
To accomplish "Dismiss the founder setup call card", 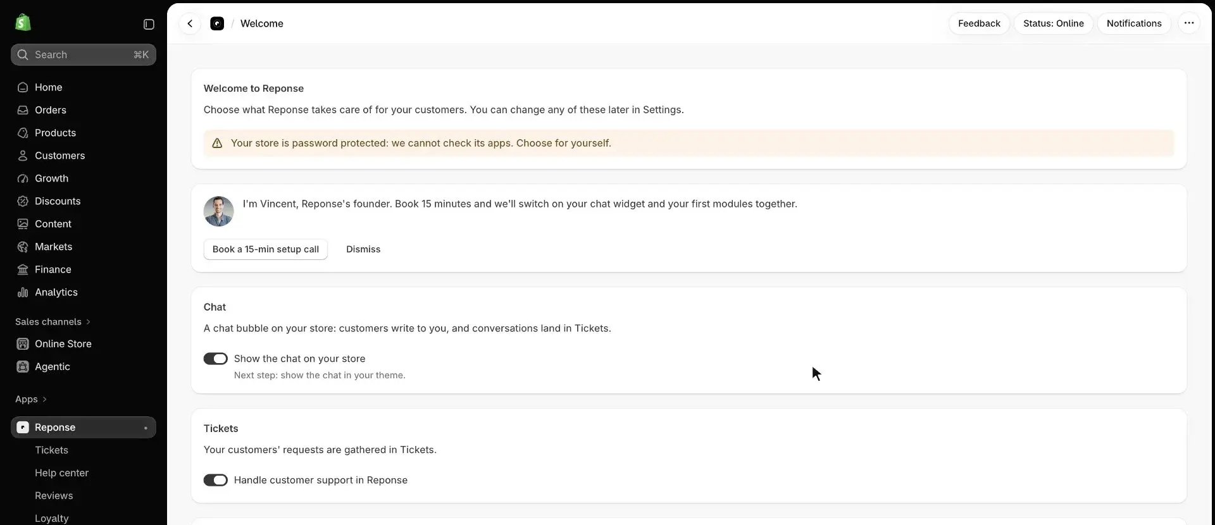I will point(363,249).
